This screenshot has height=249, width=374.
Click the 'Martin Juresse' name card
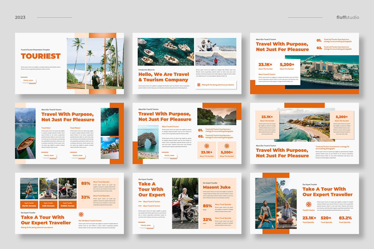tap(29, 204)
